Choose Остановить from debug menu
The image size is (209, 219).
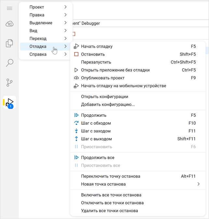pyautogui.click(x=93, y=54)
